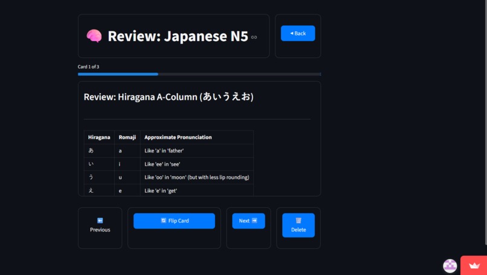Click the 'Review: Hiragana A-Column' heading

[x=169, y=97]
